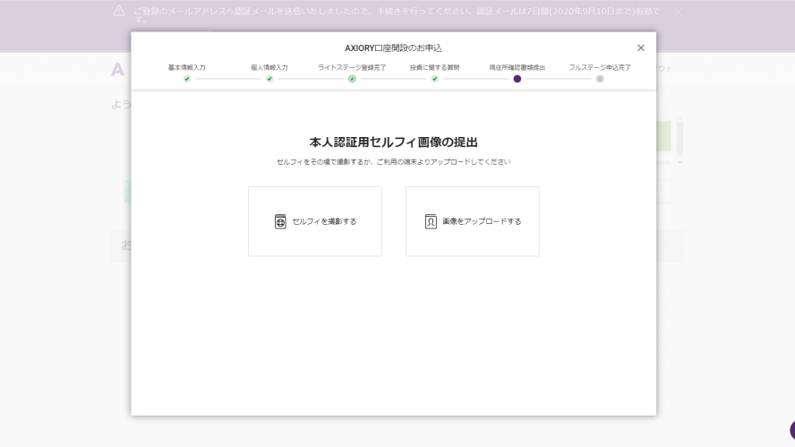Click the セルフィを撮影する button
Viewport: 795px width, 447px height.
[315, 221]
